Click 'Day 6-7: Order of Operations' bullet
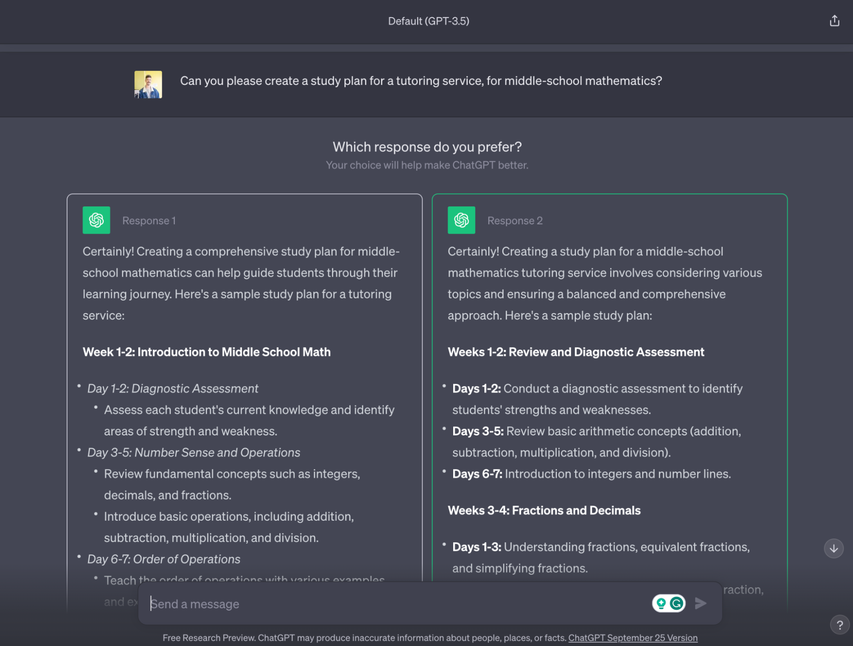Screen dimensions: 853x646 pyautogui.click(x=164, y=559)
